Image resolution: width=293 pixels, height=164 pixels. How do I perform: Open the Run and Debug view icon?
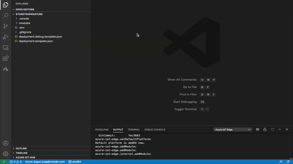tap(5, 37)
